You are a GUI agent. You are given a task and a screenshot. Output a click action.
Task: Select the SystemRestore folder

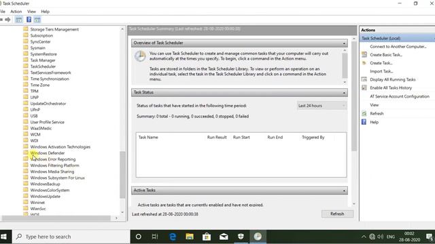coord(43,54)
